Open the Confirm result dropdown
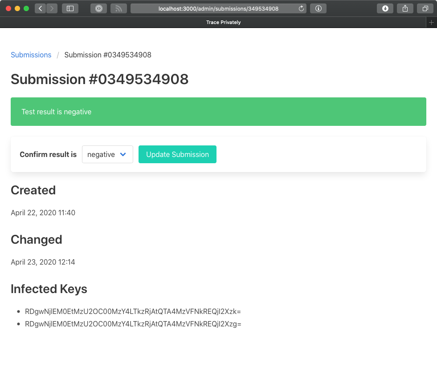 (107, 154)
